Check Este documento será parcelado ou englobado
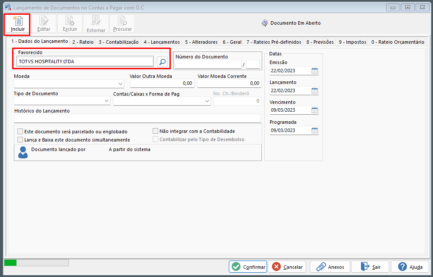 20,132
